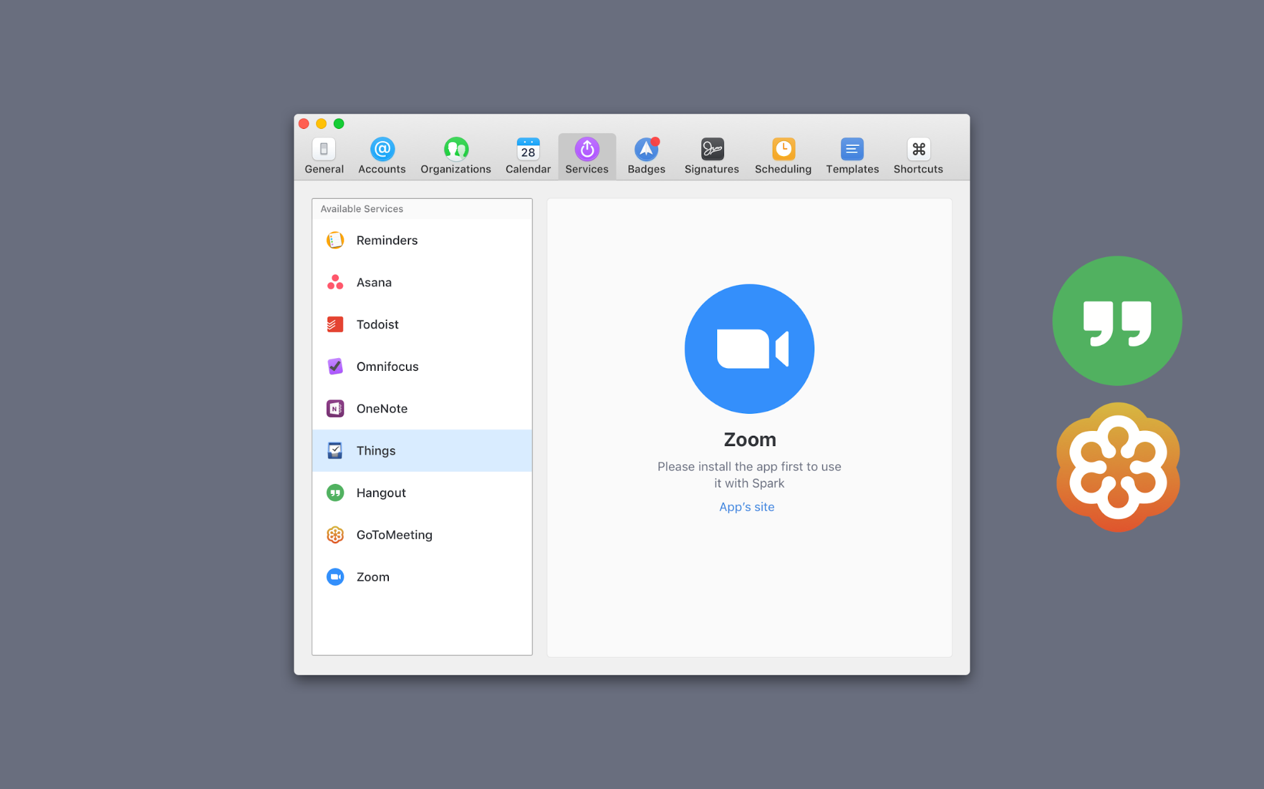
Task: Click the highlighted Things service
Action: click(x=376, y=450)
